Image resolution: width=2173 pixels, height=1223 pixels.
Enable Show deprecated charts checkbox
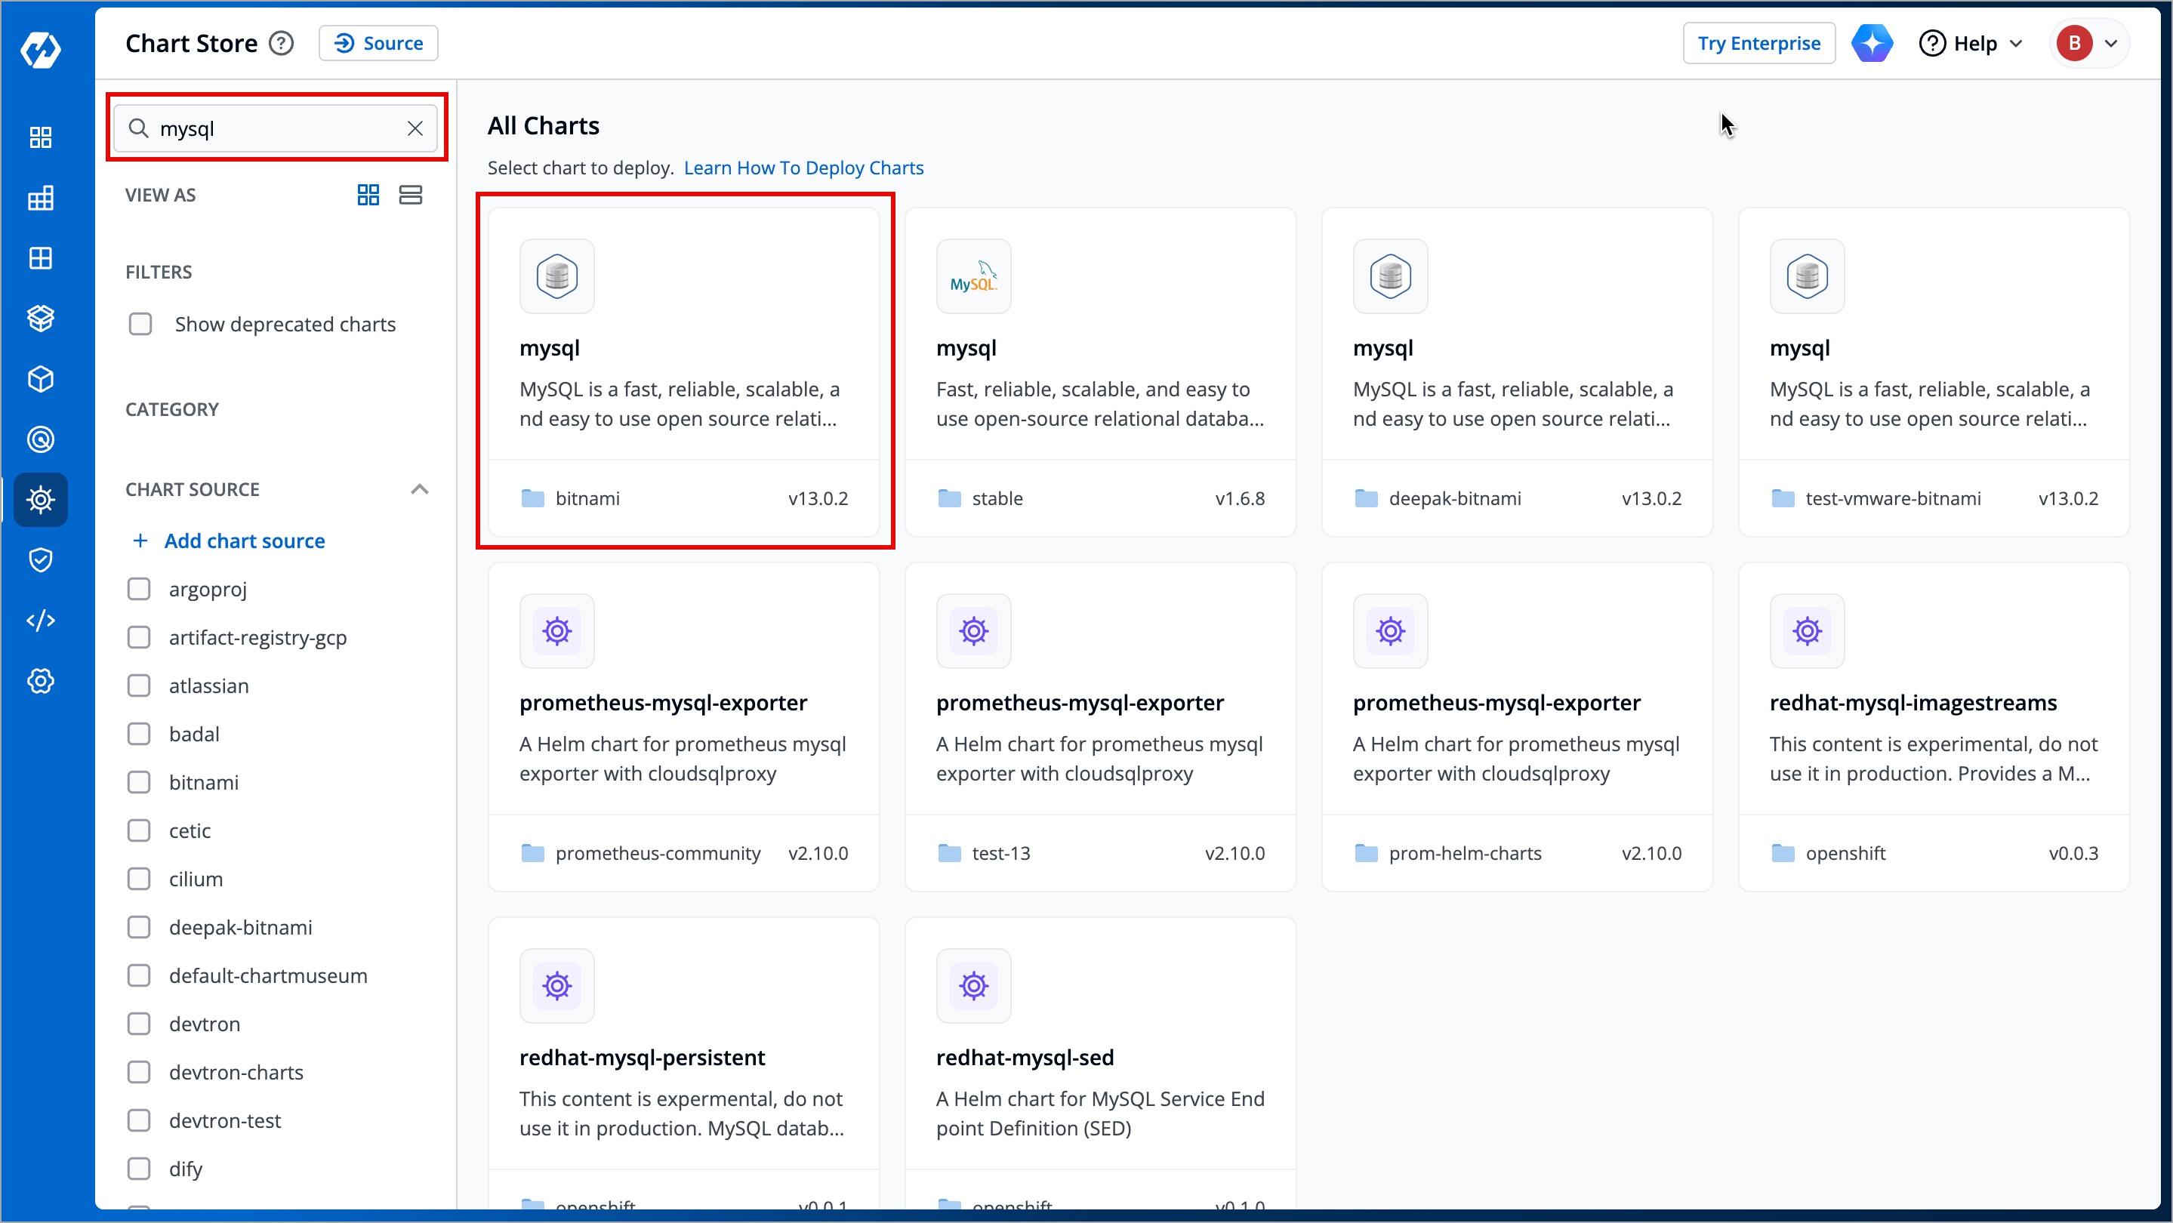140,324
